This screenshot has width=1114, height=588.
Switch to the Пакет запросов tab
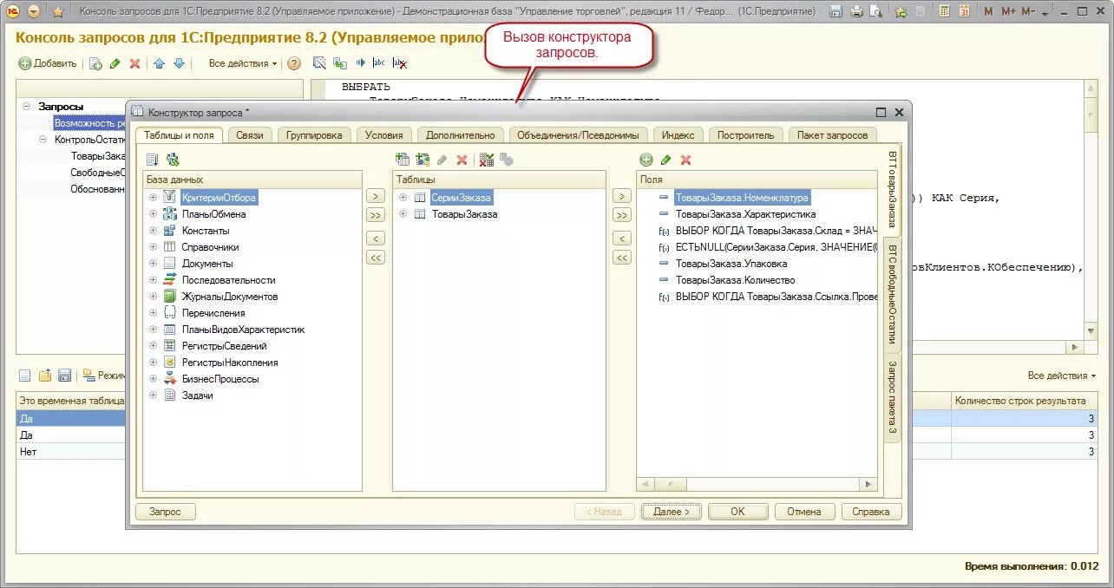click(x=832, y=135)
